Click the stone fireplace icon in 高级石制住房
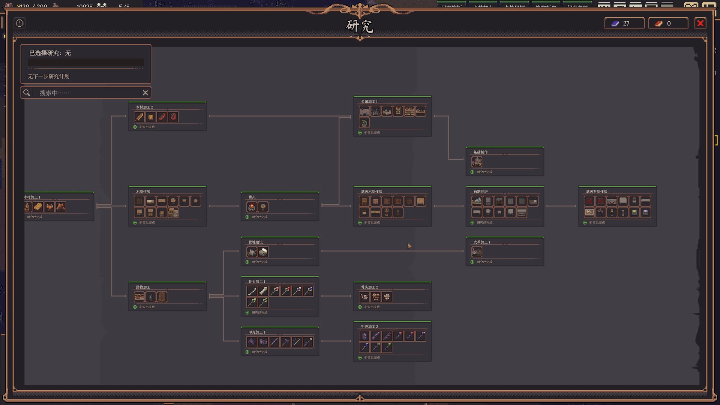Viewport: 720px width, 405px height. click(612, 201)
